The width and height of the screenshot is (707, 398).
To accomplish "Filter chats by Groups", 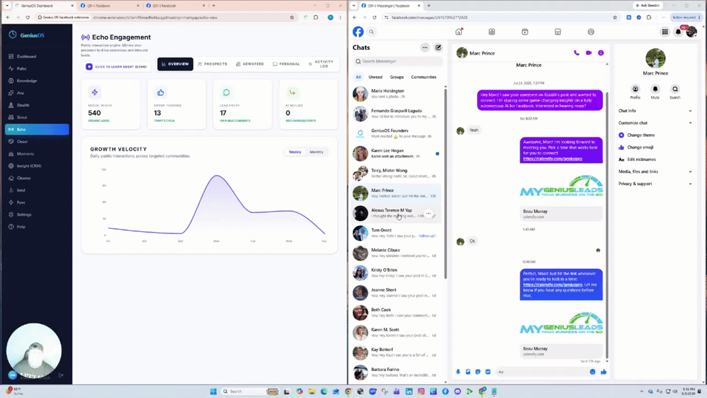I will [397, 77].
